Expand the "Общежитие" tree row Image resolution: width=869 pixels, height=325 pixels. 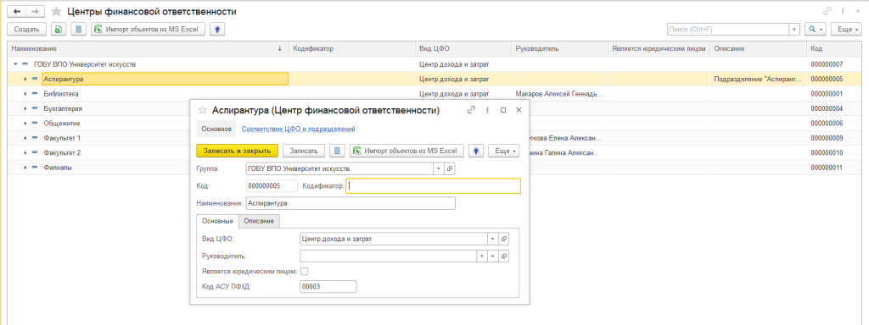pos(25,123)
